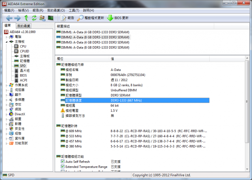Select CPU in the tree
252x180 pixels.
coord(23,46)
